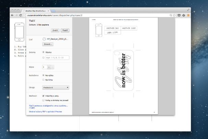208x139 pixels.
Task: Click 'Zmeniť...' to change the printer
Action: (48, 44)
